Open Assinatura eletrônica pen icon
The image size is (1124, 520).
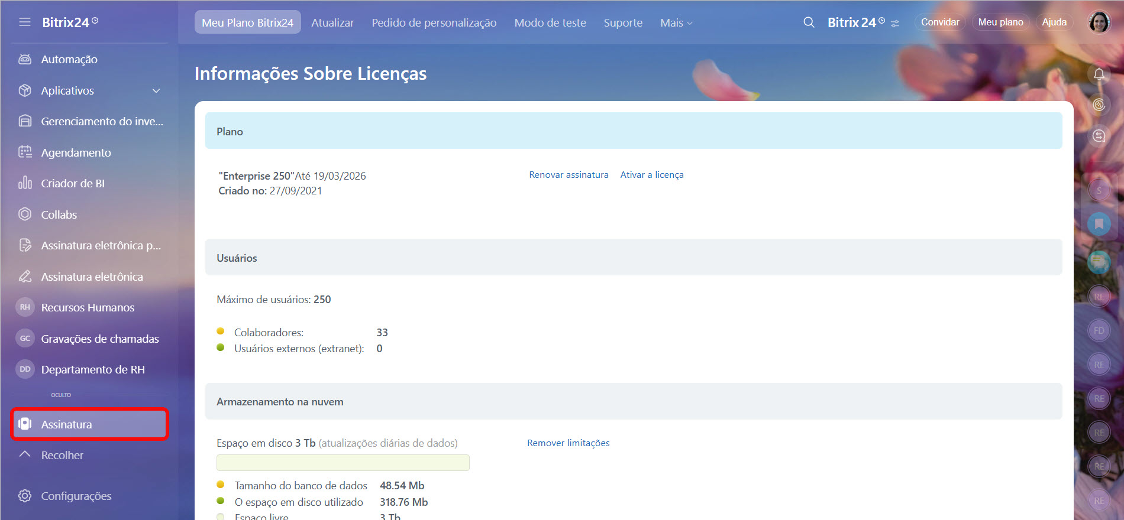click(25, 277)
